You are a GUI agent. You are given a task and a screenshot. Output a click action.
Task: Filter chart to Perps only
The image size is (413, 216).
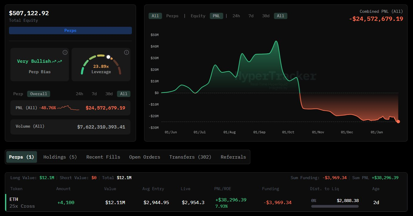coord(172,16)
